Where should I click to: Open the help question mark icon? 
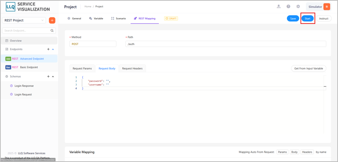288,6
